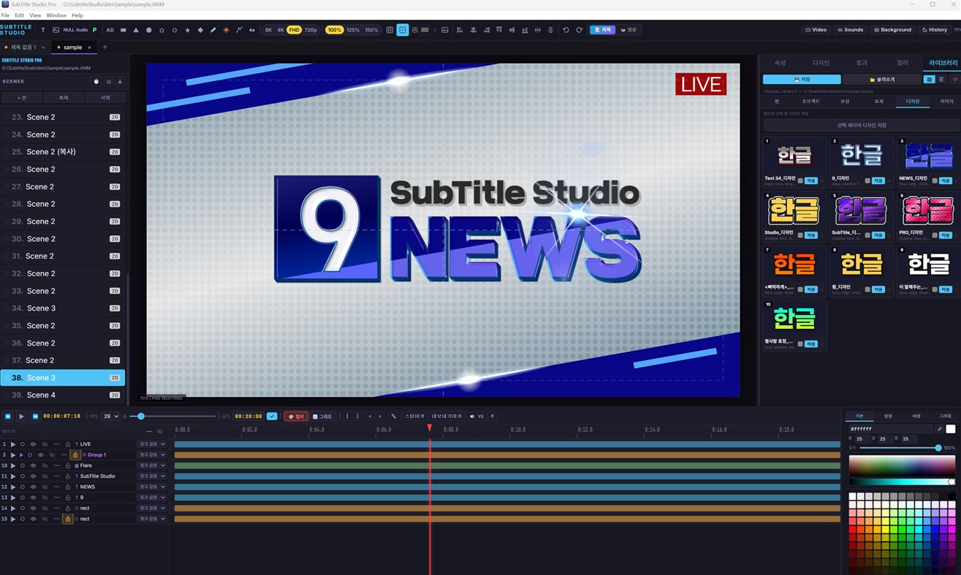Click the eyedropper next to the hex color field

point(939,429)
